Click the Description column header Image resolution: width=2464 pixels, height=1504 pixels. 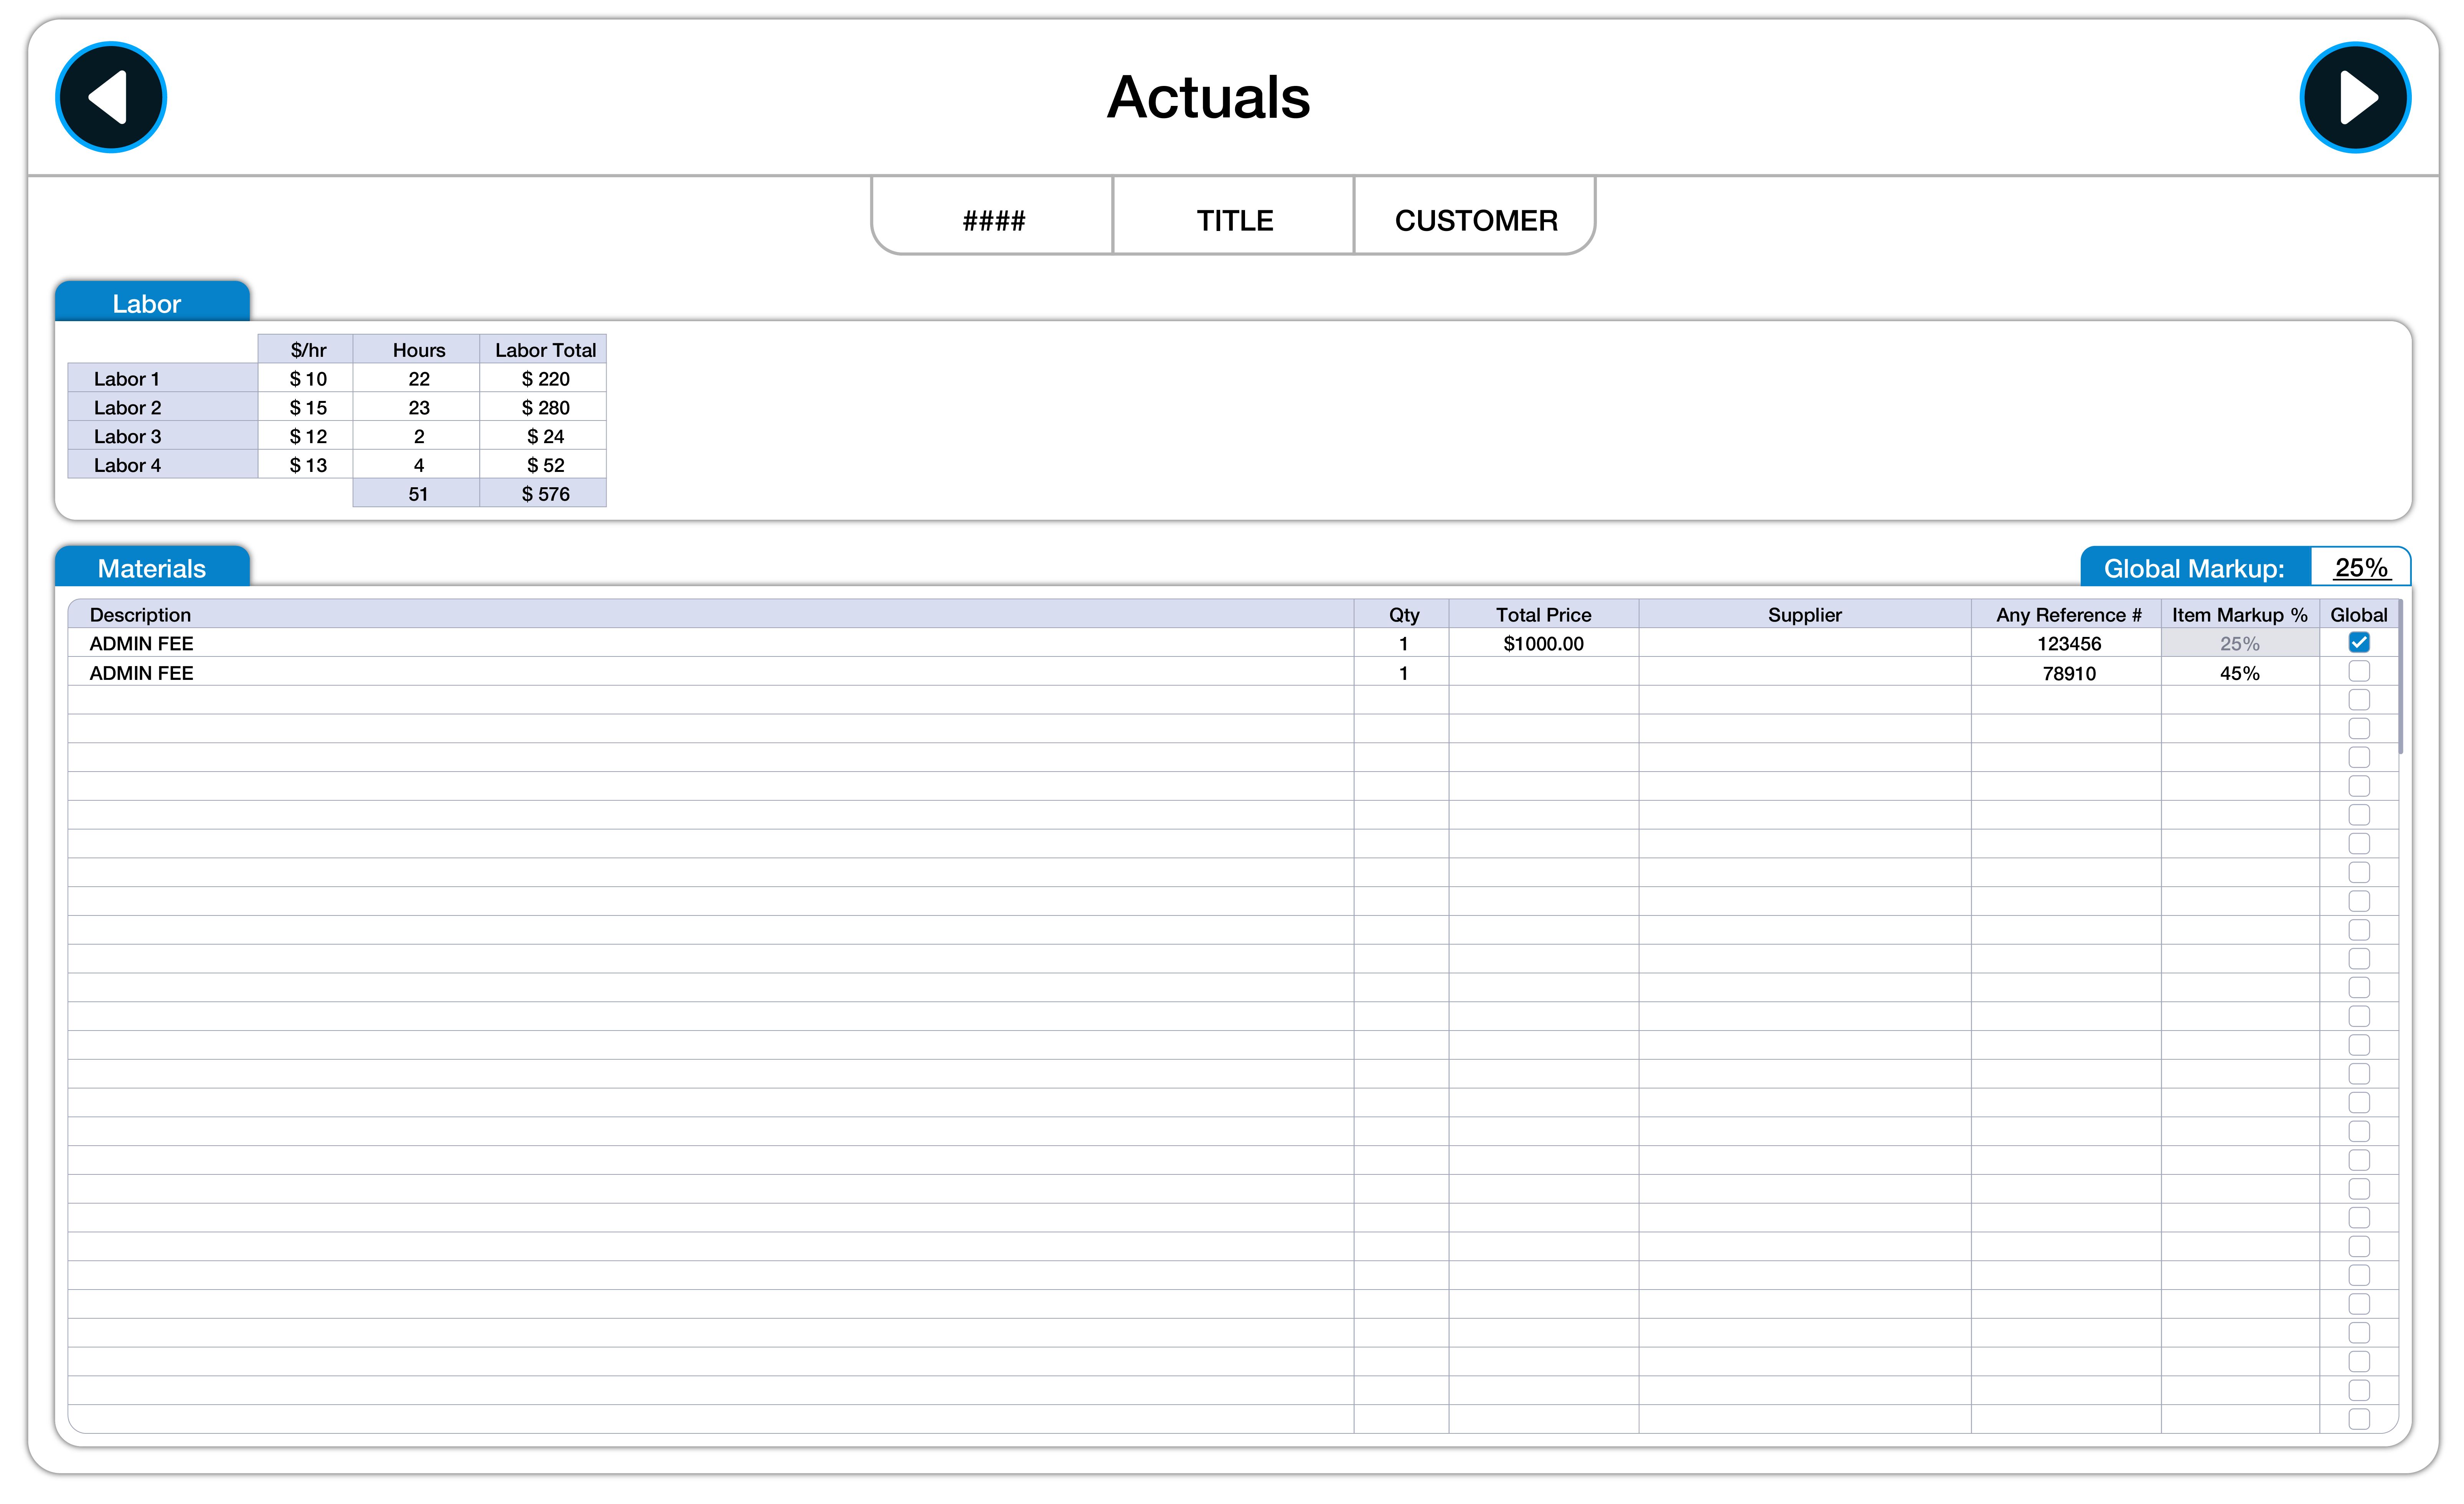[x=711, y=614]
